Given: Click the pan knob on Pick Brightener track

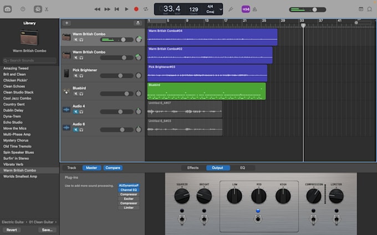Looking at the screenshot, I should coord(139,76).
